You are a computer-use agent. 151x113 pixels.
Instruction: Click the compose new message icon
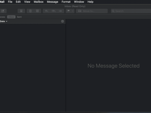coord(3,11)
